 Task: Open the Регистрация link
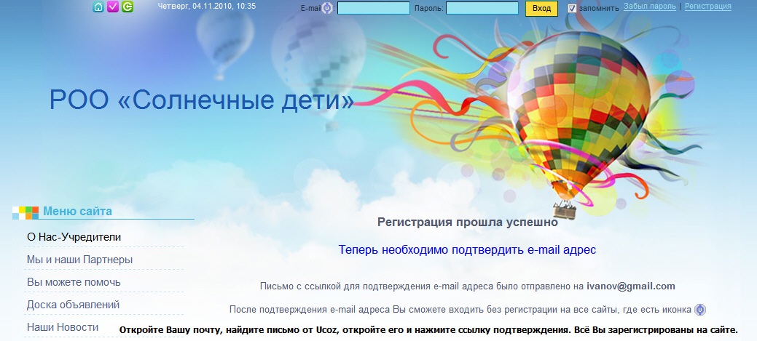tap(707, 7)
